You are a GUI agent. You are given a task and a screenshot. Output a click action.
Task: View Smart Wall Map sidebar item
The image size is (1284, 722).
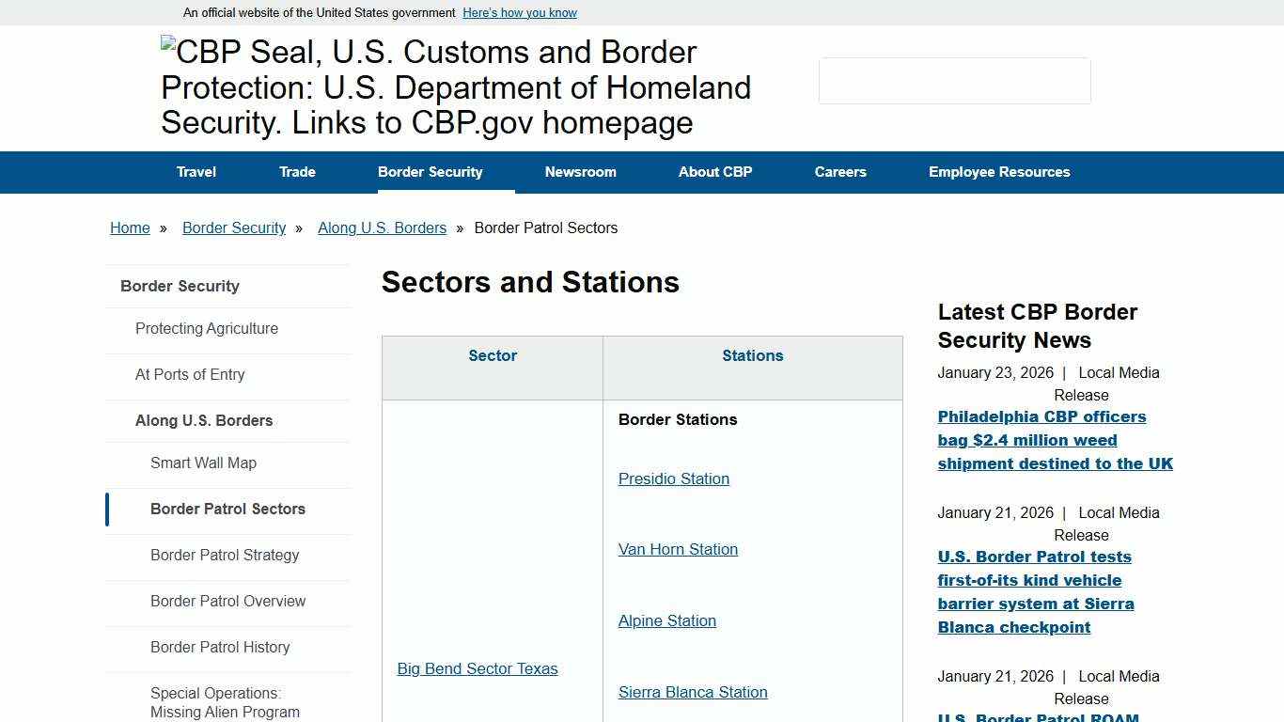coord(203,463)
